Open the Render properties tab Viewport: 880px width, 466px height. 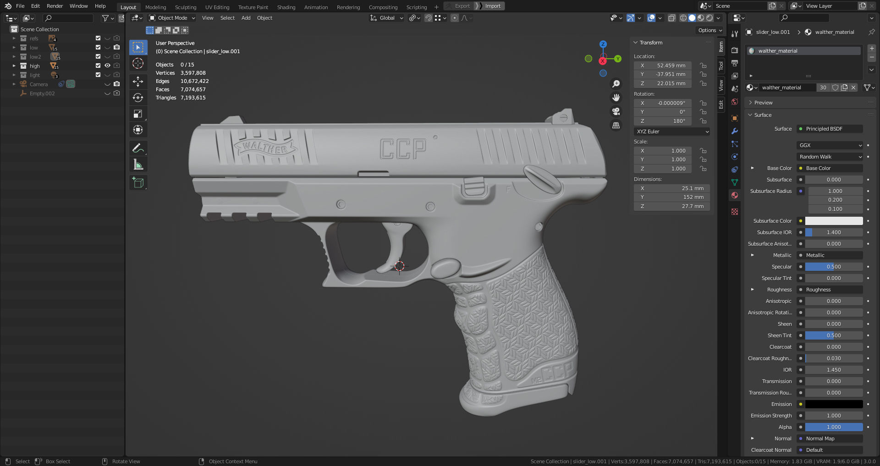[735, 50]
